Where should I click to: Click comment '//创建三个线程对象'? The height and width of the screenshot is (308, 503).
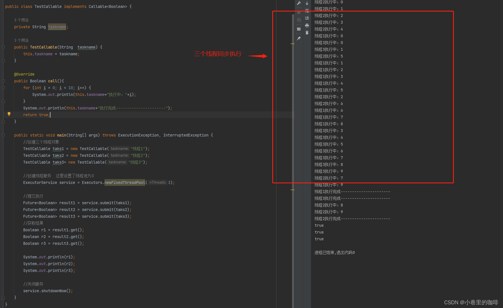[x=41, y=142]
